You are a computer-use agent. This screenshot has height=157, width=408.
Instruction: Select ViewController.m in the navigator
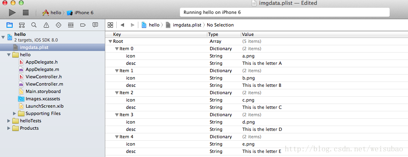point(41,84)
